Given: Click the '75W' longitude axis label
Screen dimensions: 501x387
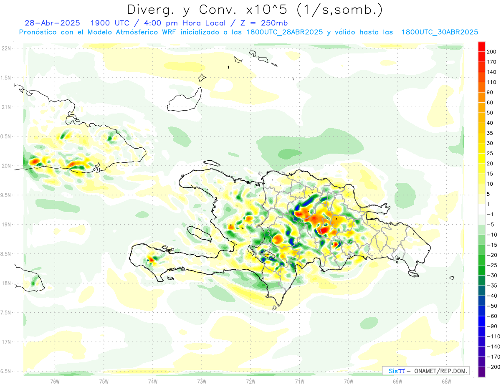Looking at the screenshot, I should 104,382.
